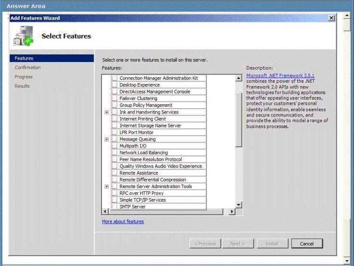Screen dimensions: 354x266
Task: Click the features list scroll left arrow
Action: pyautogui.click(x=105, y=212)
